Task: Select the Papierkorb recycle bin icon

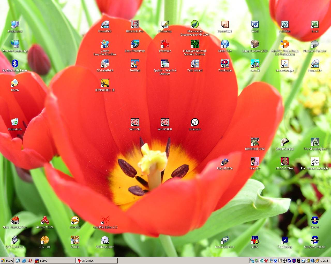Action: pos(15,122)
